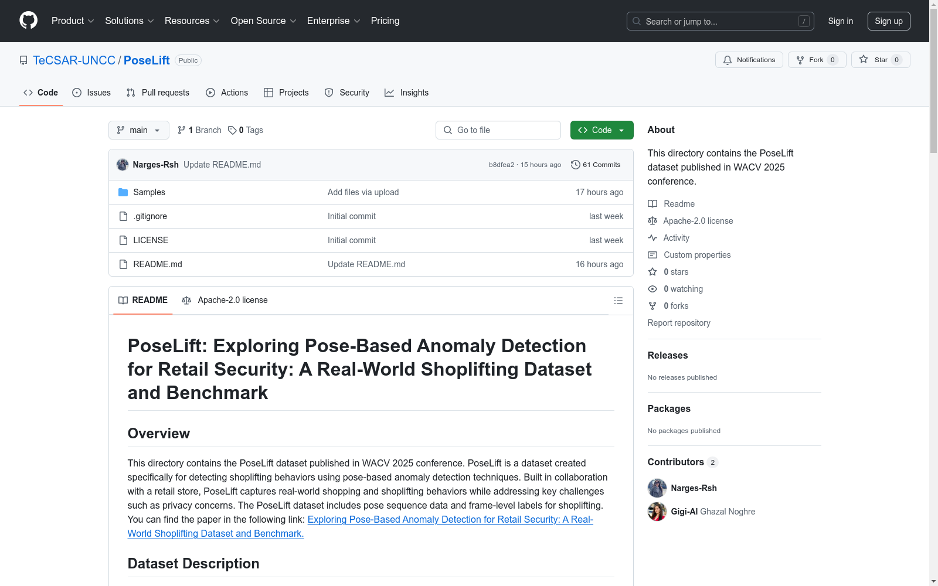Click the Gigi-AI contributor avatar
Screen dimensions: 938x586
tap(657, 512)
